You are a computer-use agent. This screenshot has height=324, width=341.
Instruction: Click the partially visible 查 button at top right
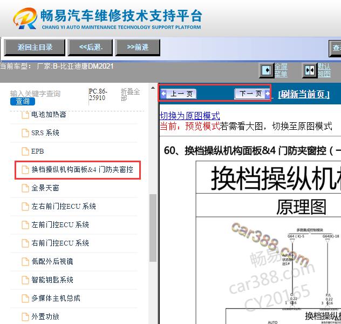[335, 48]
